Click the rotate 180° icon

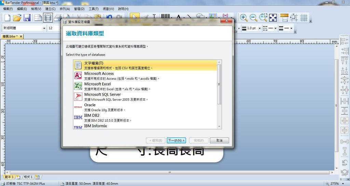(x=345, y=172)
